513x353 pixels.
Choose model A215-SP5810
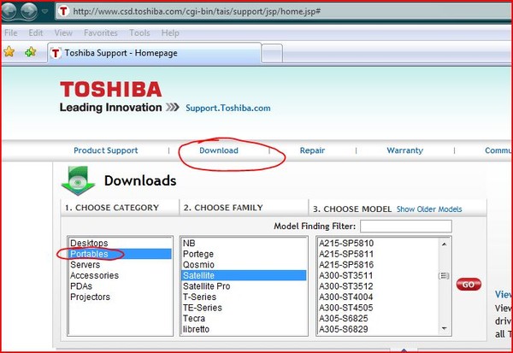378,243
